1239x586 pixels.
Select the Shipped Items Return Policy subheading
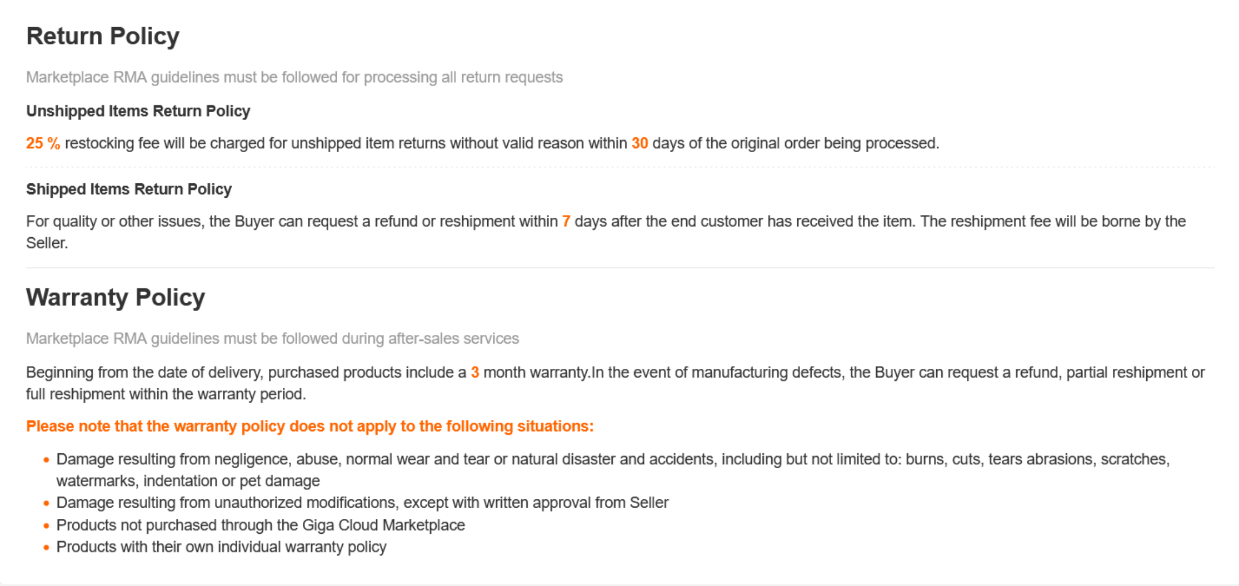click(x=128, y=189)
